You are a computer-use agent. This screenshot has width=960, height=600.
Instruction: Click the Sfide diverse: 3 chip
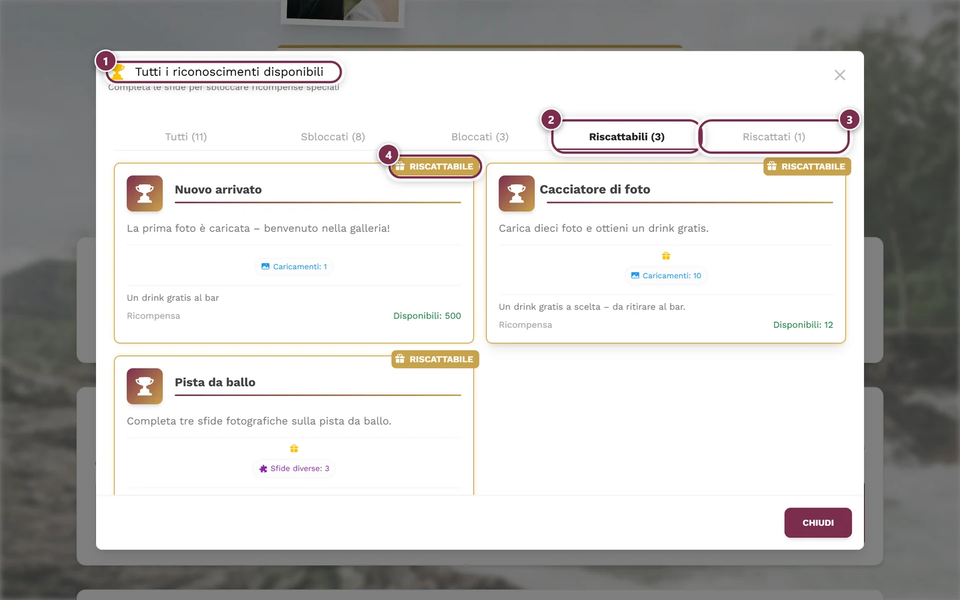coord(294,469)
